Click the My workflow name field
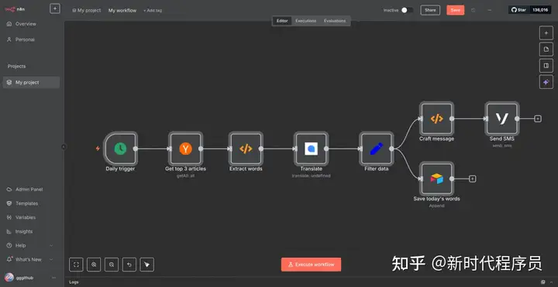This screenshot has width=558, height=287. (122, 11)
